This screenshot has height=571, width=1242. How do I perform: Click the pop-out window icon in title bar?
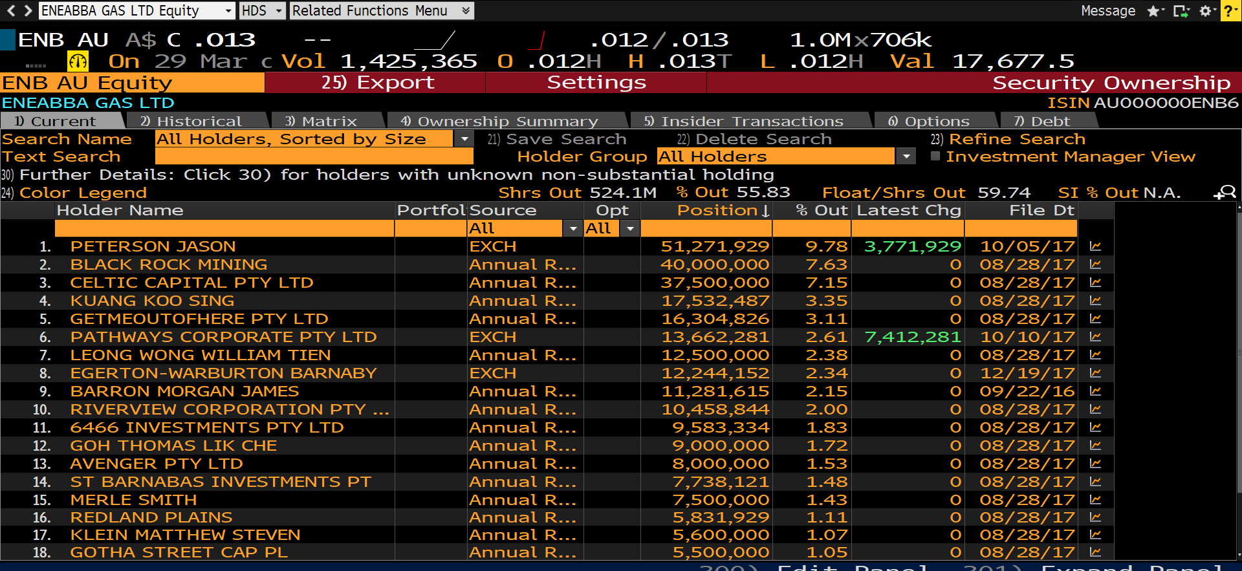tap(1181, 11)
